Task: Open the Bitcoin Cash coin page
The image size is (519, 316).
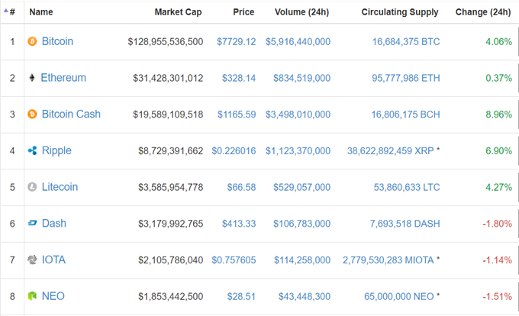Action: [71, 114]
